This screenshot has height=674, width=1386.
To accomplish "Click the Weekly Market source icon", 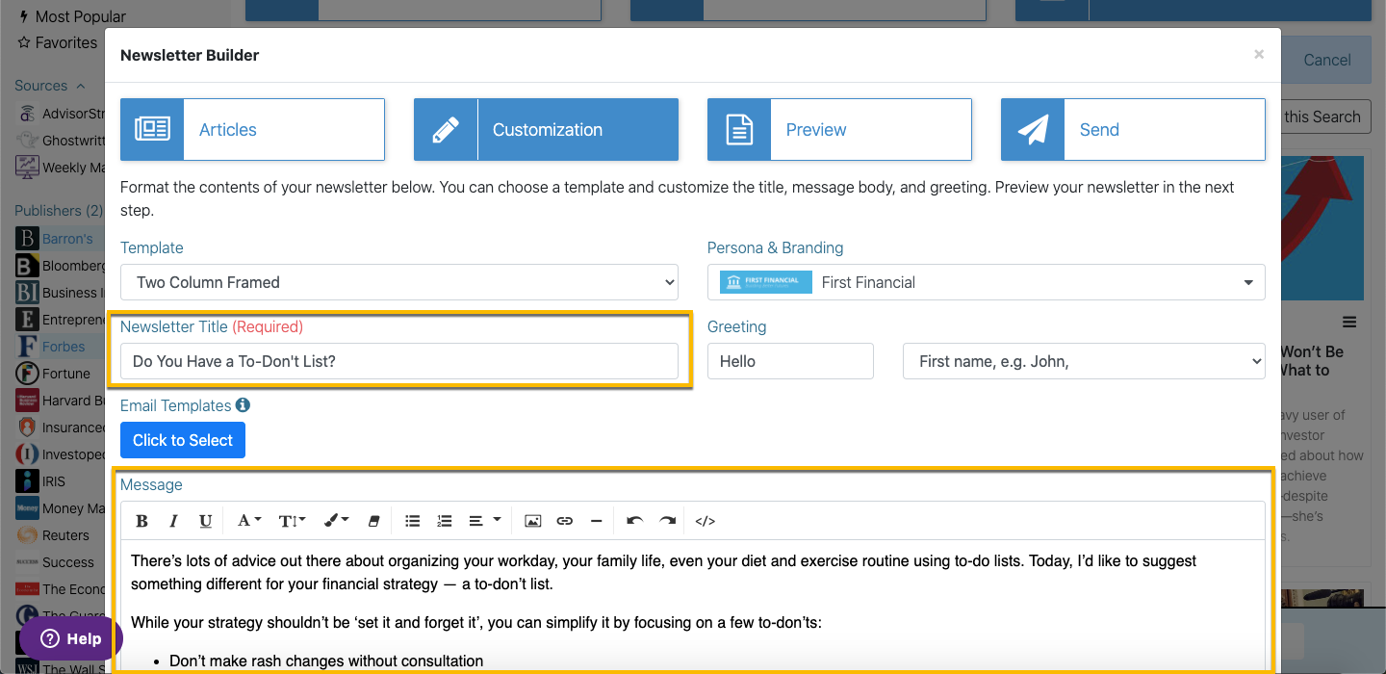I will (x=27, y=167).
